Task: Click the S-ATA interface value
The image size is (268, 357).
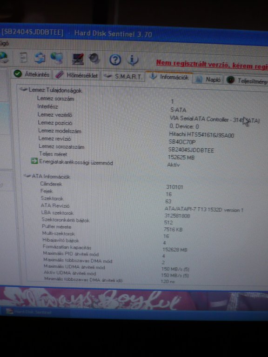Action: pyautogui.click(x=178, y=110)
